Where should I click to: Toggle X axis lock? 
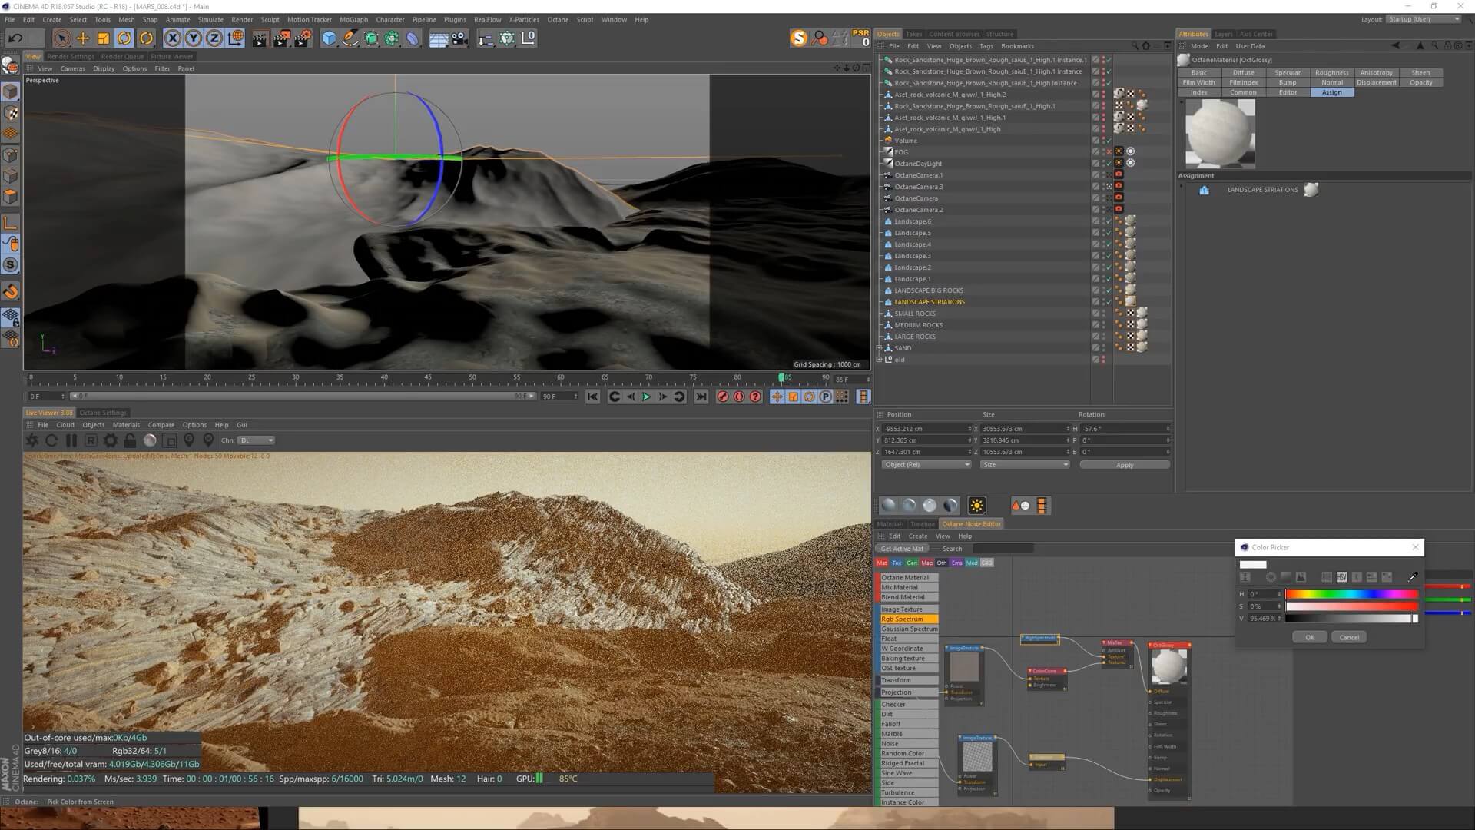click(173, 38)
